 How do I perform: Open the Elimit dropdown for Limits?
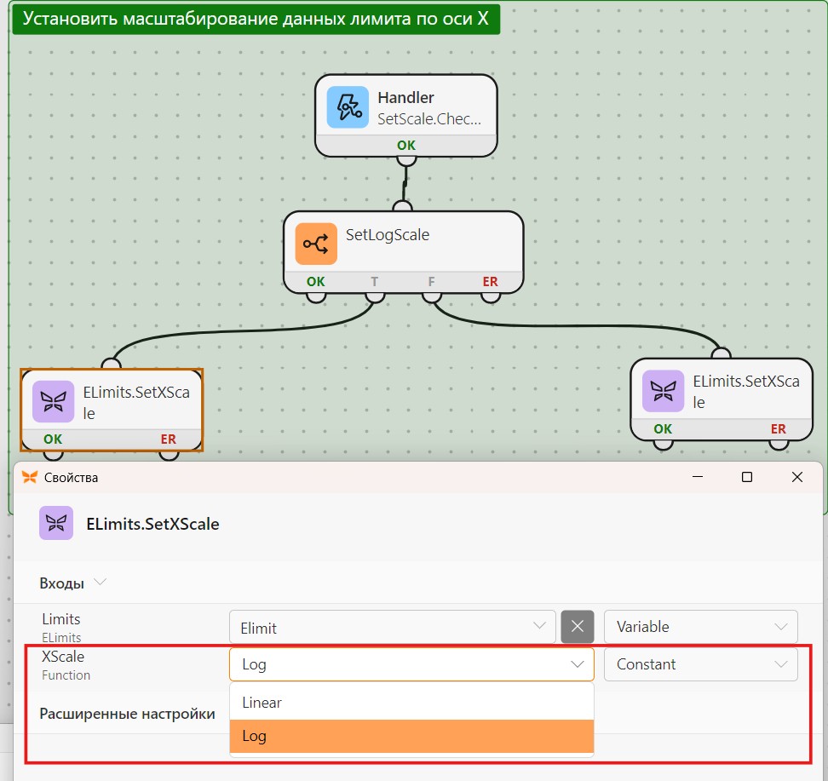click(393, 627)
